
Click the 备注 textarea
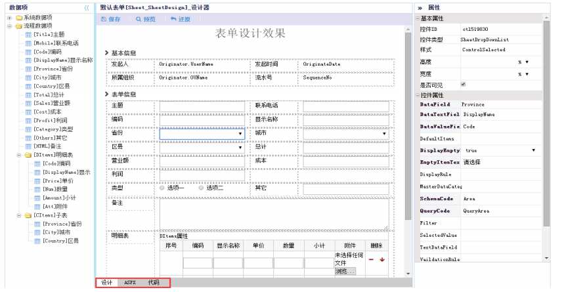pos(274,214)
